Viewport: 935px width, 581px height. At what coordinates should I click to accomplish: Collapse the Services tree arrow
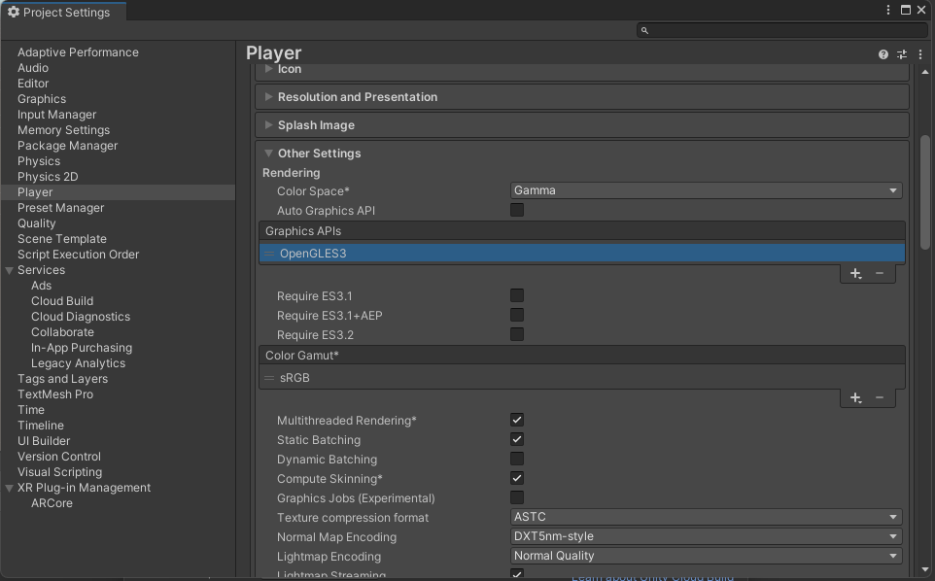9,270
